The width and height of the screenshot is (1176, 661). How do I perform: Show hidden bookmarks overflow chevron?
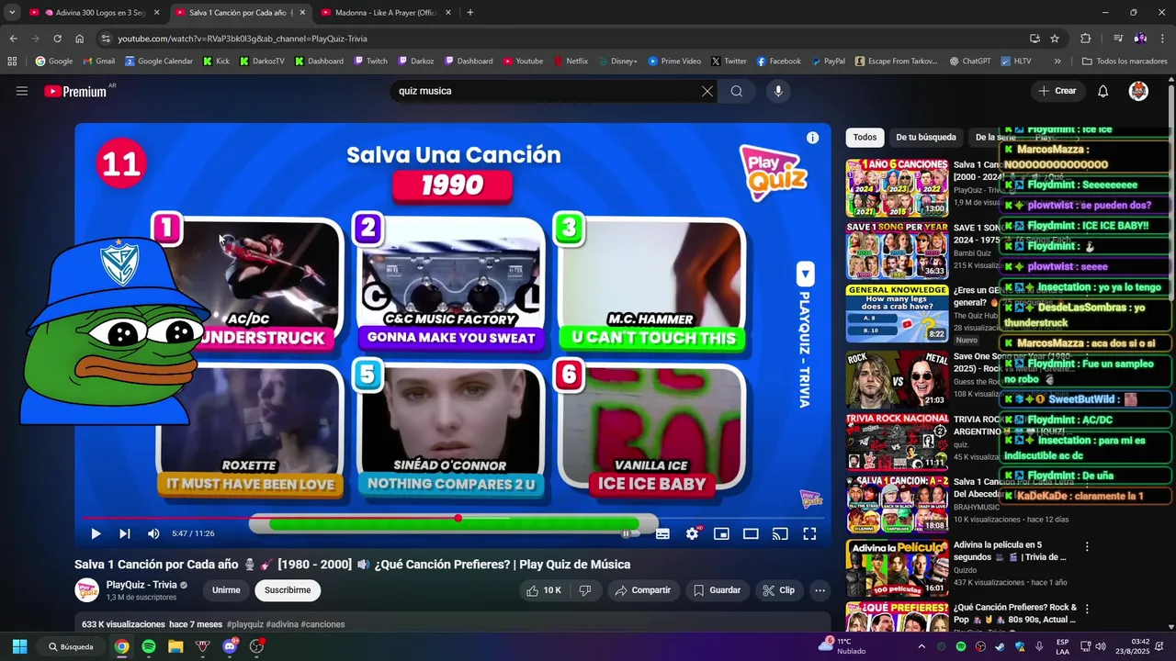[1057, 62]
